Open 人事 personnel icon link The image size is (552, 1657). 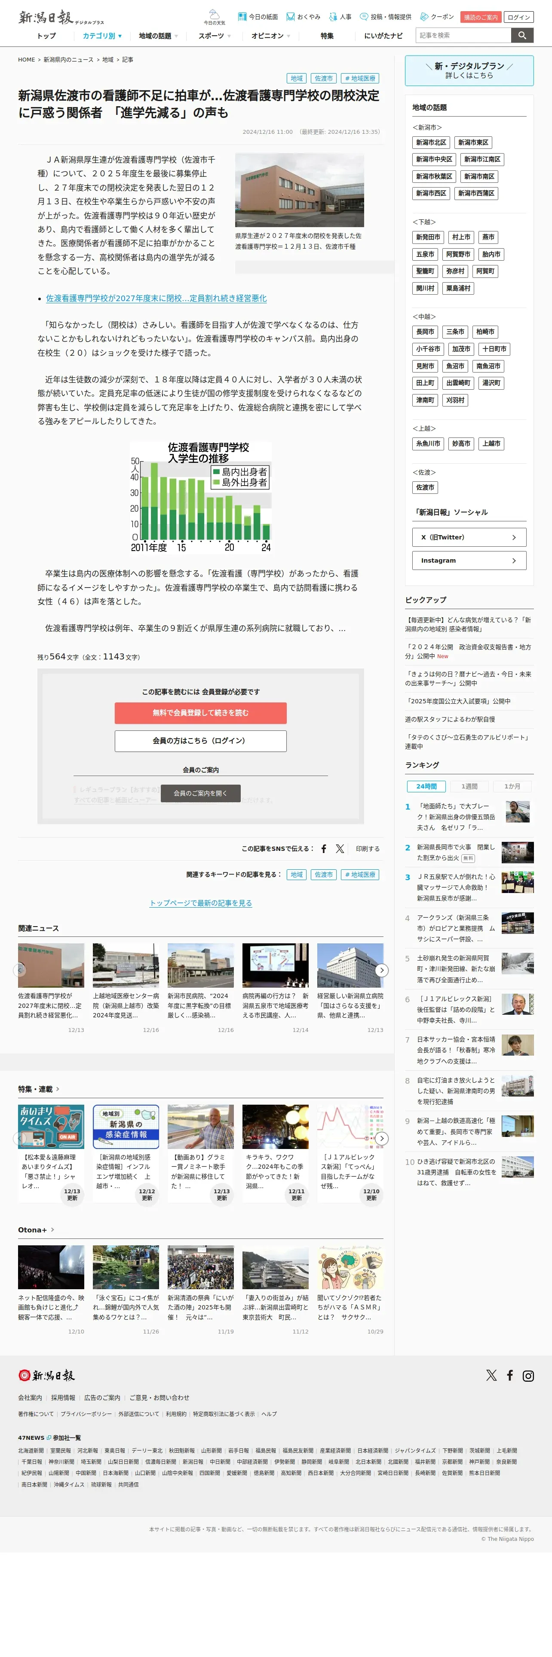click(x=340, y=17)
